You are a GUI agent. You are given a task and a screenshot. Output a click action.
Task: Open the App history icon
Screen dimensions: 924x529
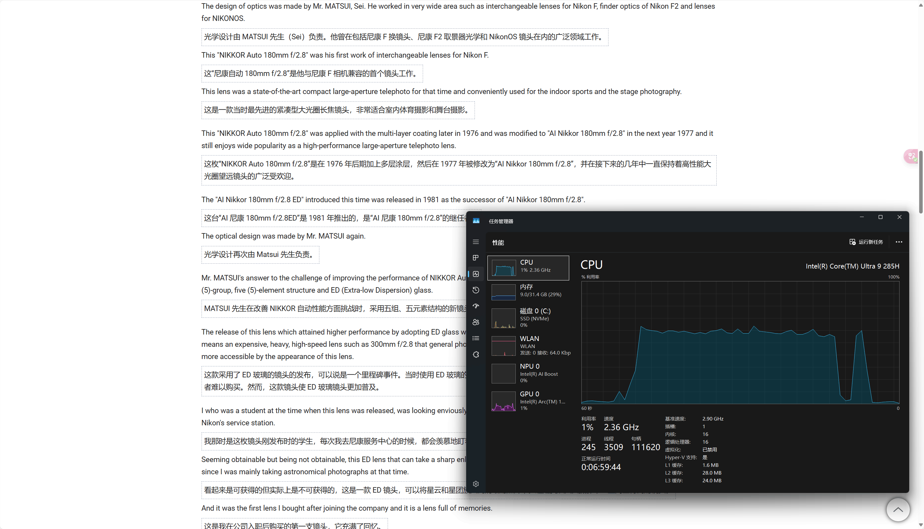click(476, 290)
